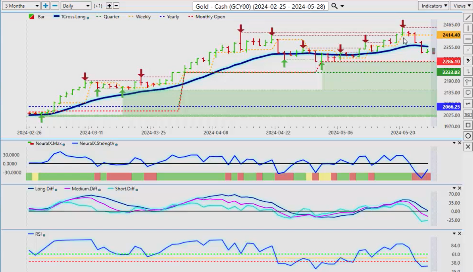Select the TEXT annotation tool
This screenshot has height=272, width=473.
[x=468, y=115]
